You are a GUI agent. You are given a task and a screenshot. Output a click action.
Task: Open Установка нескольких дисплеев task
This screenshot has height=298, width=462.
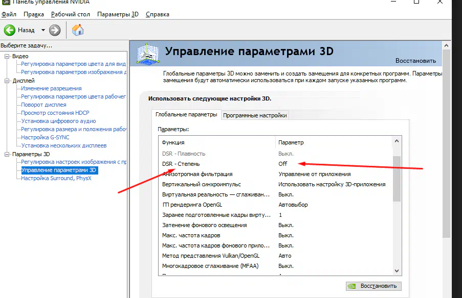pyautogui.click(x=63, y=145)
